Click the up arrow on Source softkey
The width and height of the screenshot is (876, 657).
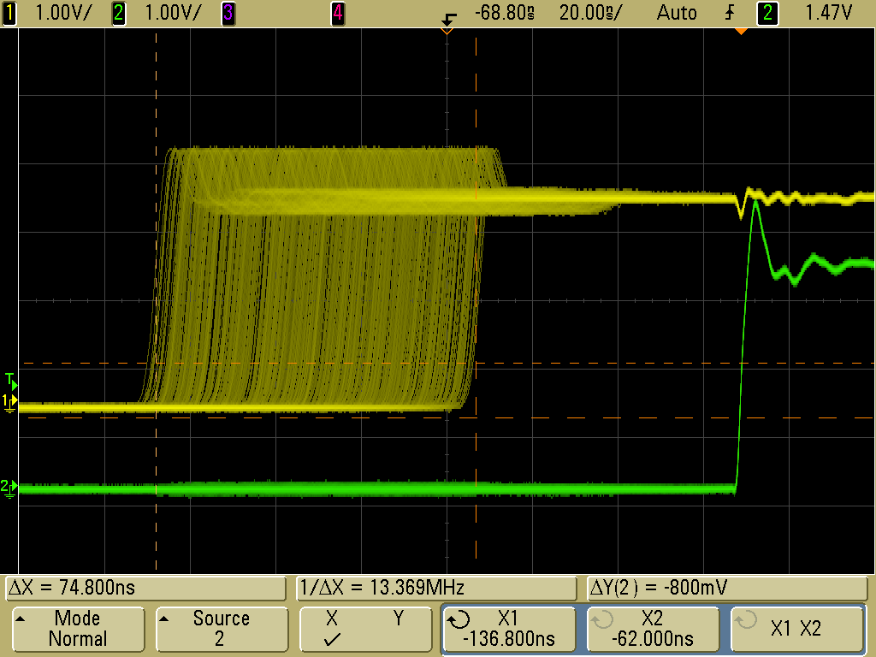click(163, 619)
